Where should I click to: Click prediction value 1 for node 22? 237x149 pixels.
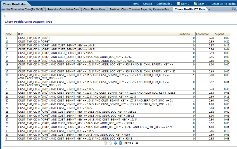click(194, 100)
